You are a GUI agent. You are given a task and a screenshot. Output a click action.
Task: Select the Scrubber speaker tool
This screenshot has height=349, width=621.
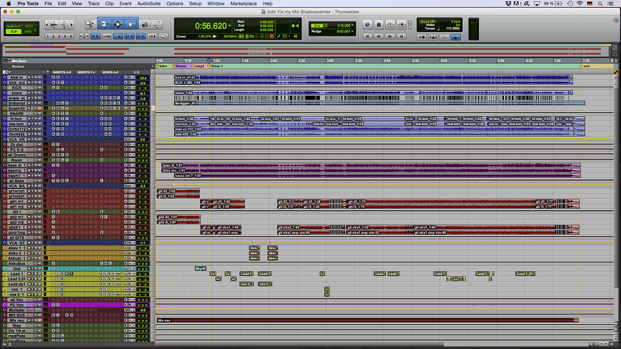pyautogui.click(x=144, y=24)
